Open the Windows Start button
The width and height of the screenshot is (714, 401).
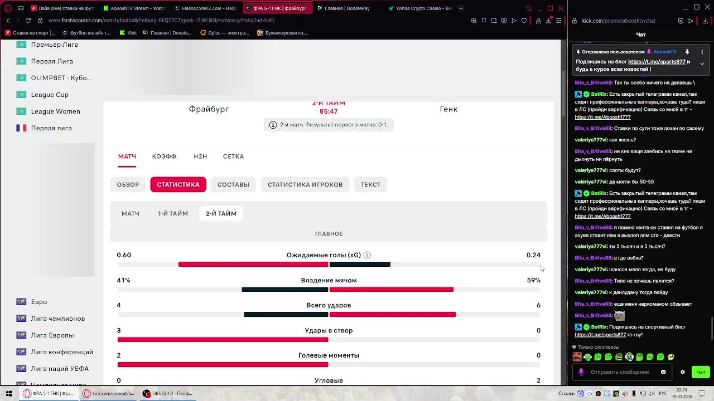click(9, 393)
